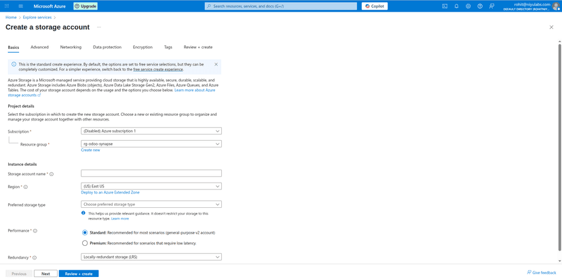
Task: Switch to the Basics tab
Action: tap(14, 47)
